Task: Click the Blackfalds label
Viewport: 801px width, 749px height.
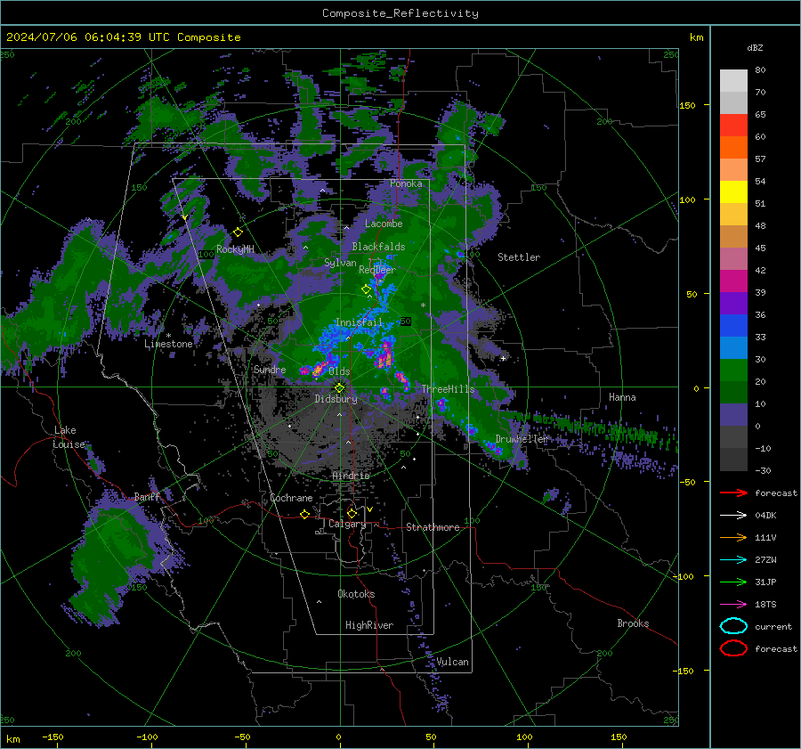Action: pyautogui.click(x=378, y=247)
